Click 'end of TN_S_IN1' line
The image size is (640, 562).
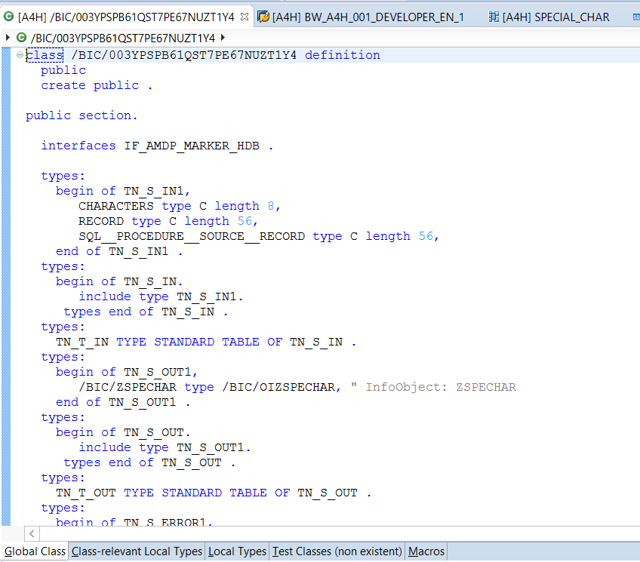click(119, 251)
